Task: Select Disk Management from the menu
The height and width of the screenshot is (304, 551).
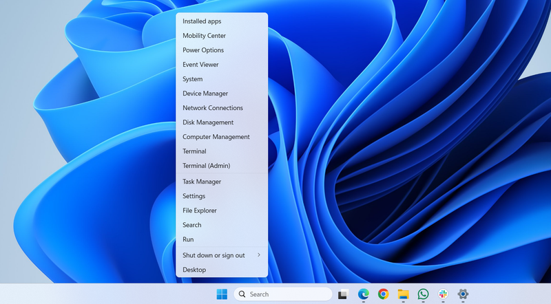Action: [x=208, y=122]
